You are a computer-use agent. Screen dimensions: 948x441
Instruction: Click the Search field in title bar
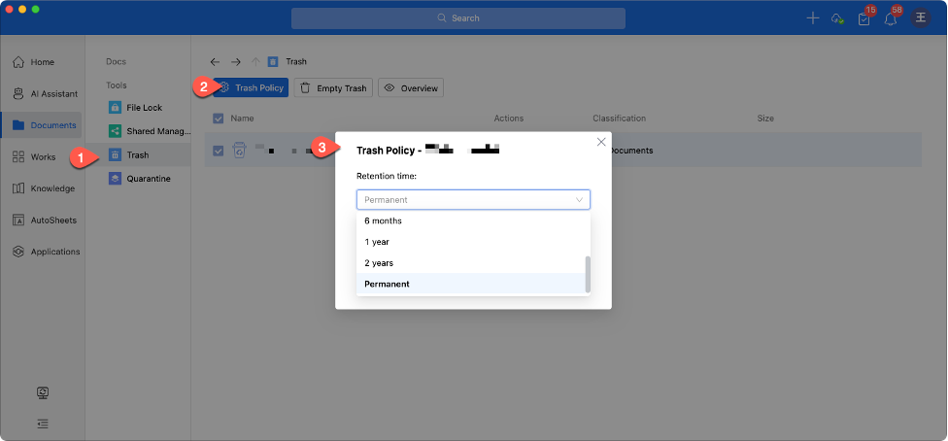click(458, 18)
